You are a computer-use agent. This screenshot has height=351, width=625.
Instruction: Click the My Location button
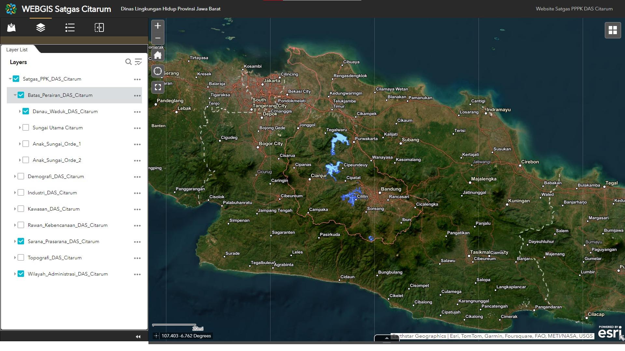[x=158, y=71]
